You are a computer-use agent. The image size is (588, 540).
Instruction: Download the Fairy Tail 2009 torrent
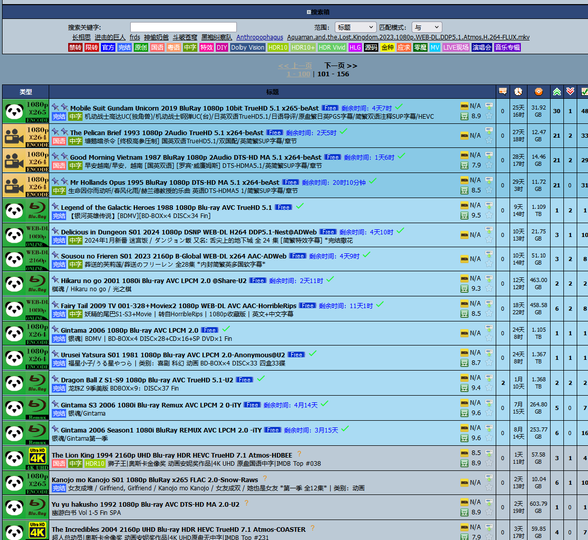tap(489, 304)
